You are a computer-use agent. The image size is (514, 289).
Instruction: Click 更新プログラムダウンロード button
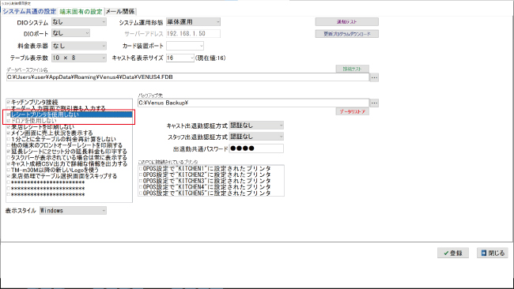[347, 34]
